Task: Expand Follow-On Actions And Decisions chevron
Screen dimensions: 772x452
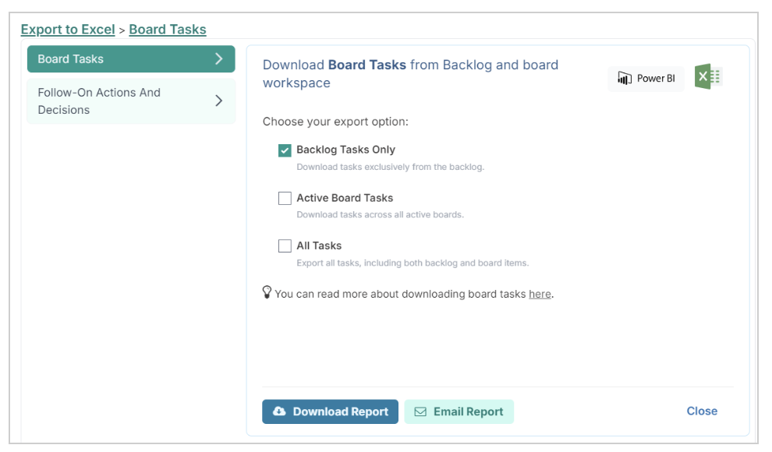Action: click(219, 101)
